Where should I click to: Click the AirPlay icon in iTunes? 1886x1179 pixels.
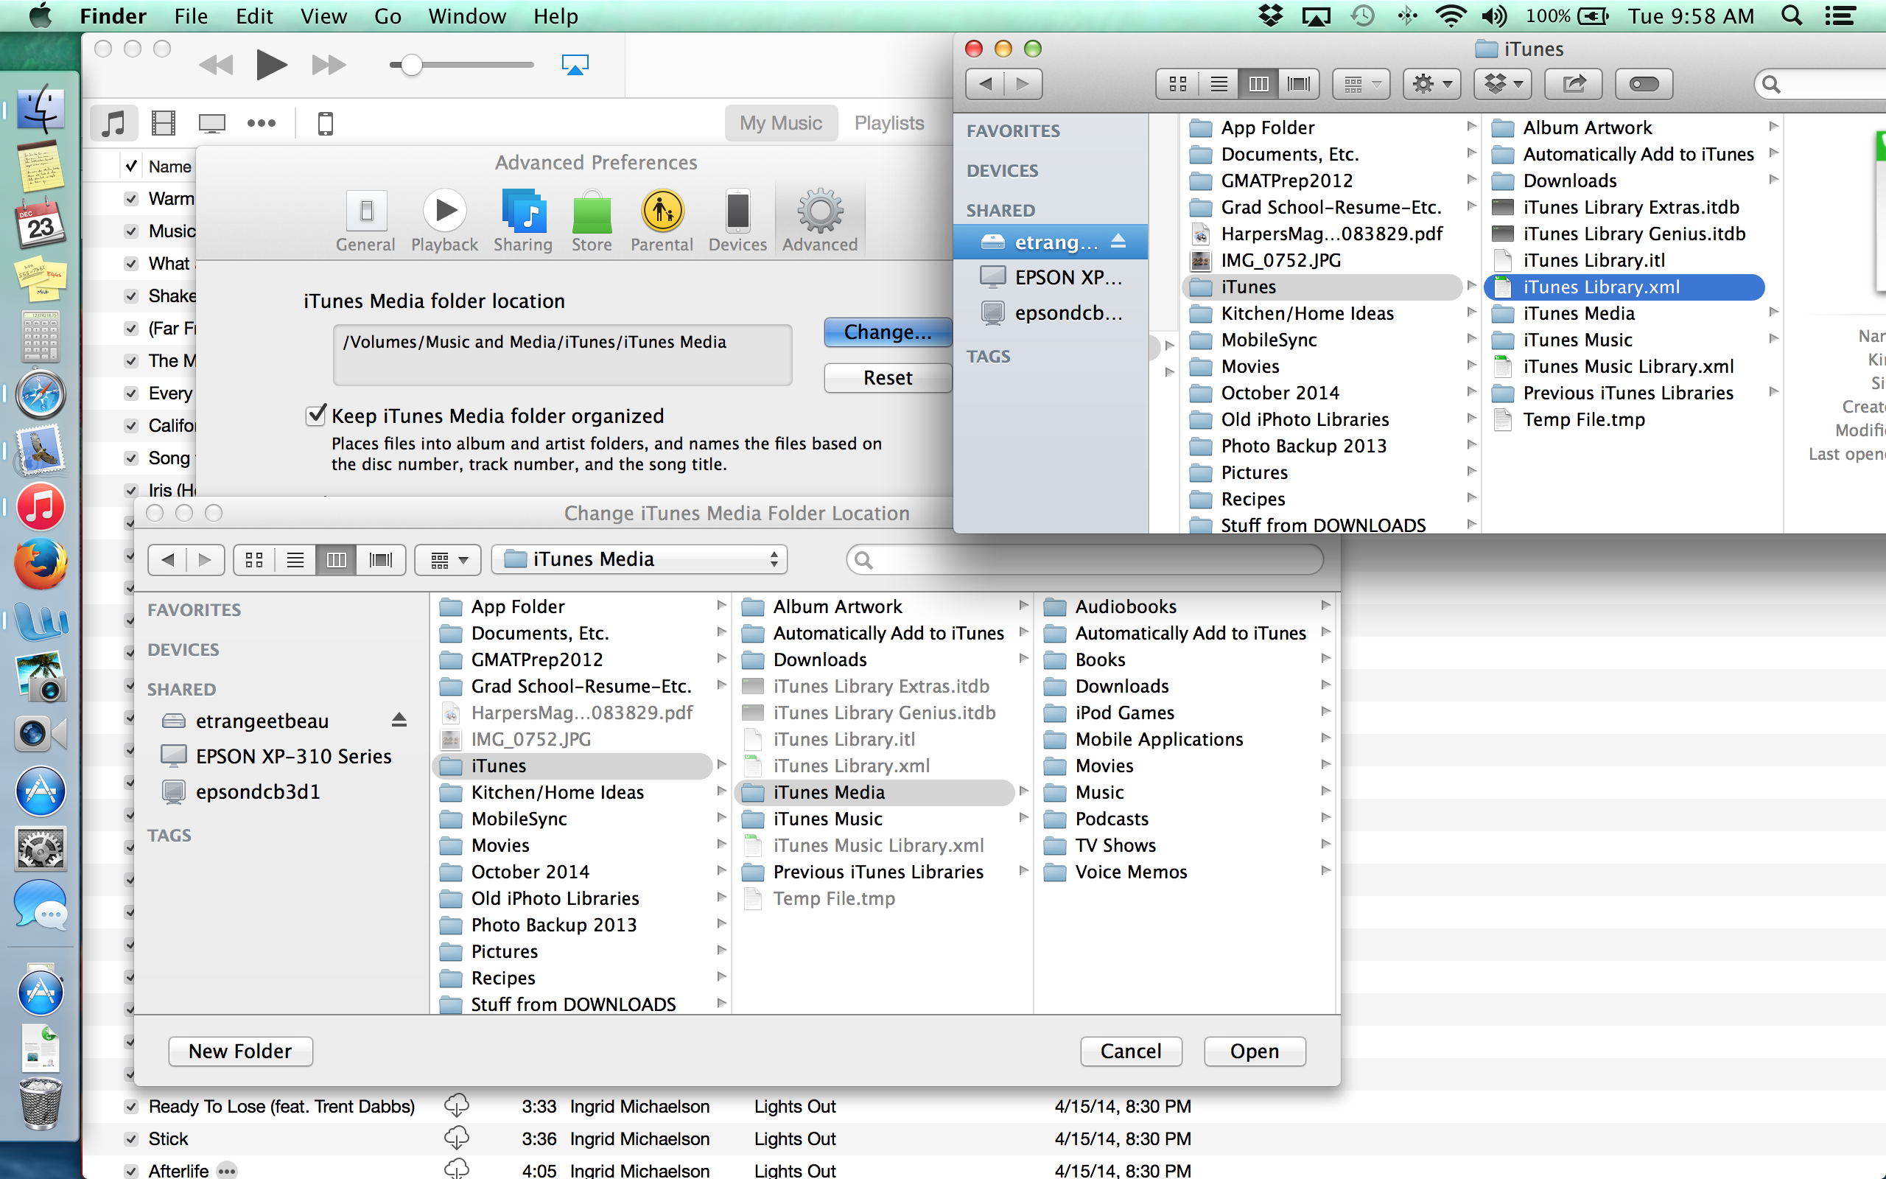click(575, 65)
